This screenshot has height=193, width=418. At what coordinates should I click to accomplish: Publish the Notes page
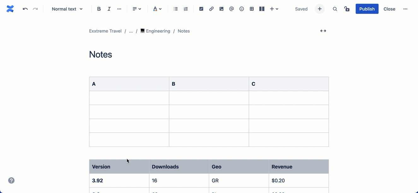[x=367, y=9]
